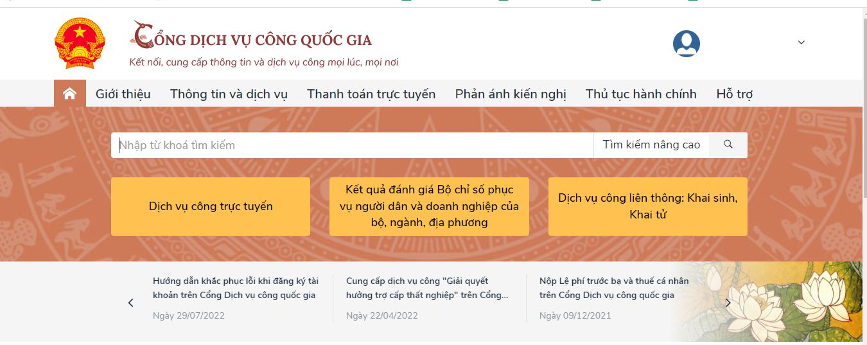Focus the Nhập từ khoá tìm kiếm field
Image resolution: width=867 pixels, height=345 pixels.
[353, 145]
